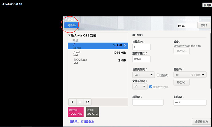The width and height of the screenshot is (212, 127).
Task: Enable the 加密(E) encryption checkbox
Action: [158, 75]
